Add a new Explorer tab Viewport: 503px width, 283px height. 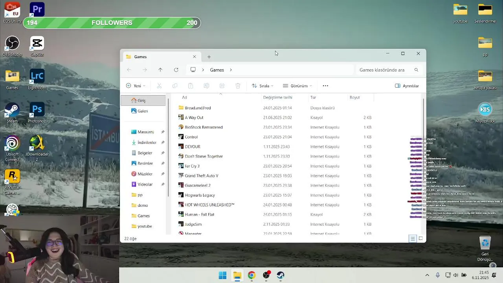(209, 57)
